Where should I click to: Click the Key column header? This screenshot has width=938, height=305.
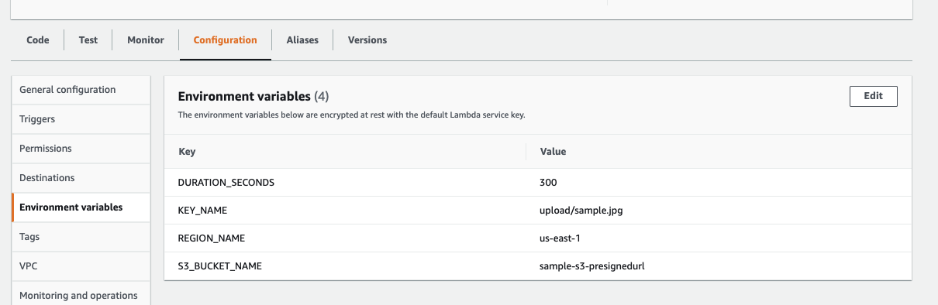[x=187, y=152]
